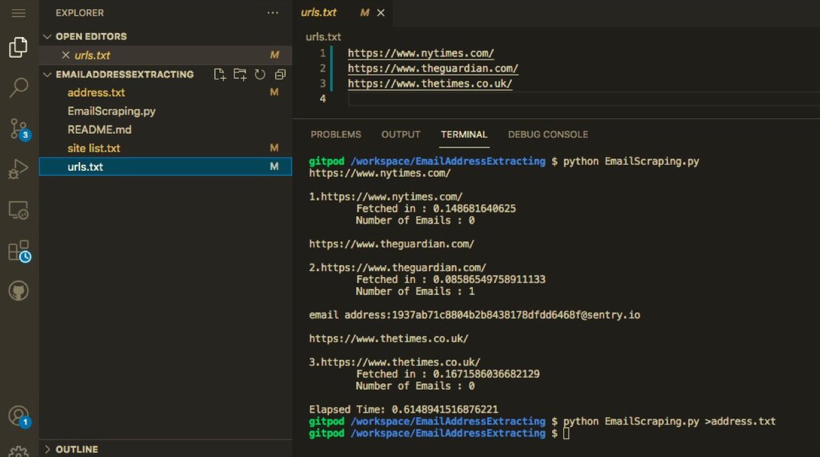Viewport: 820px width, 457px height.
Task: Open the Explorer view in the activity bar
Action: tap(18, 47)
